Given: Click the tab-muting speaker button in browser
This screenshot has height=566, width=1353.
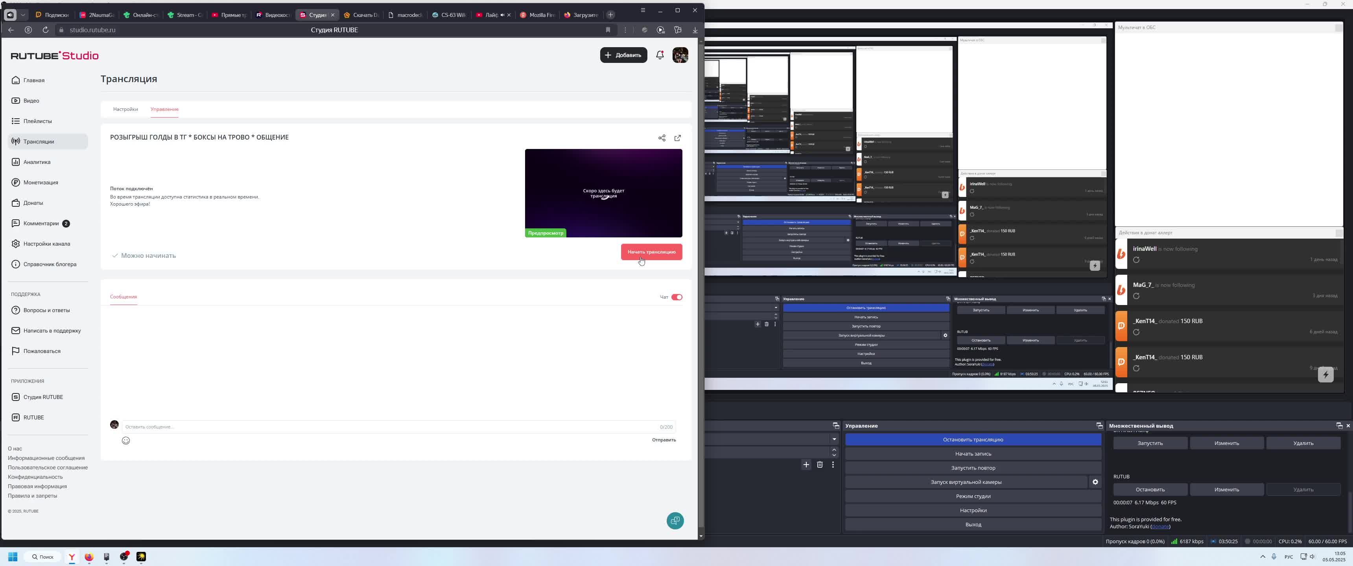Looking at the screenshot, I should click(x=11, y=15).
